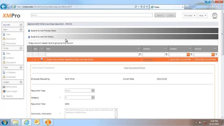This screenshot has height=126, width=224.
Task: Open the Requisition Type dropdown
Action: point(93,91)
